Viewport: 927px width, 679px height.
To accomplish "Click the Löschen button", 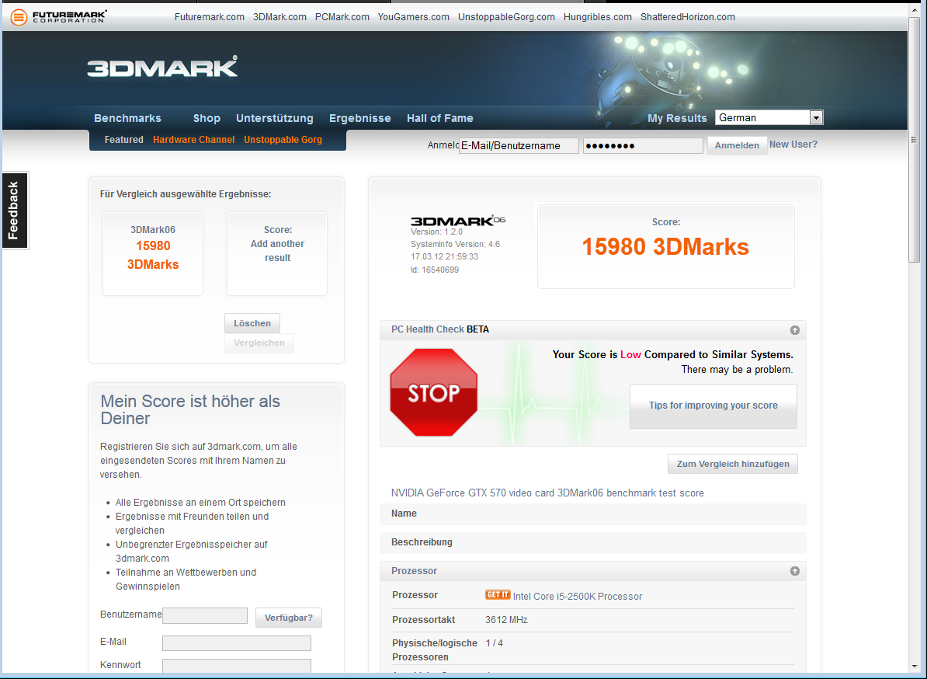I will click(252, 323).
